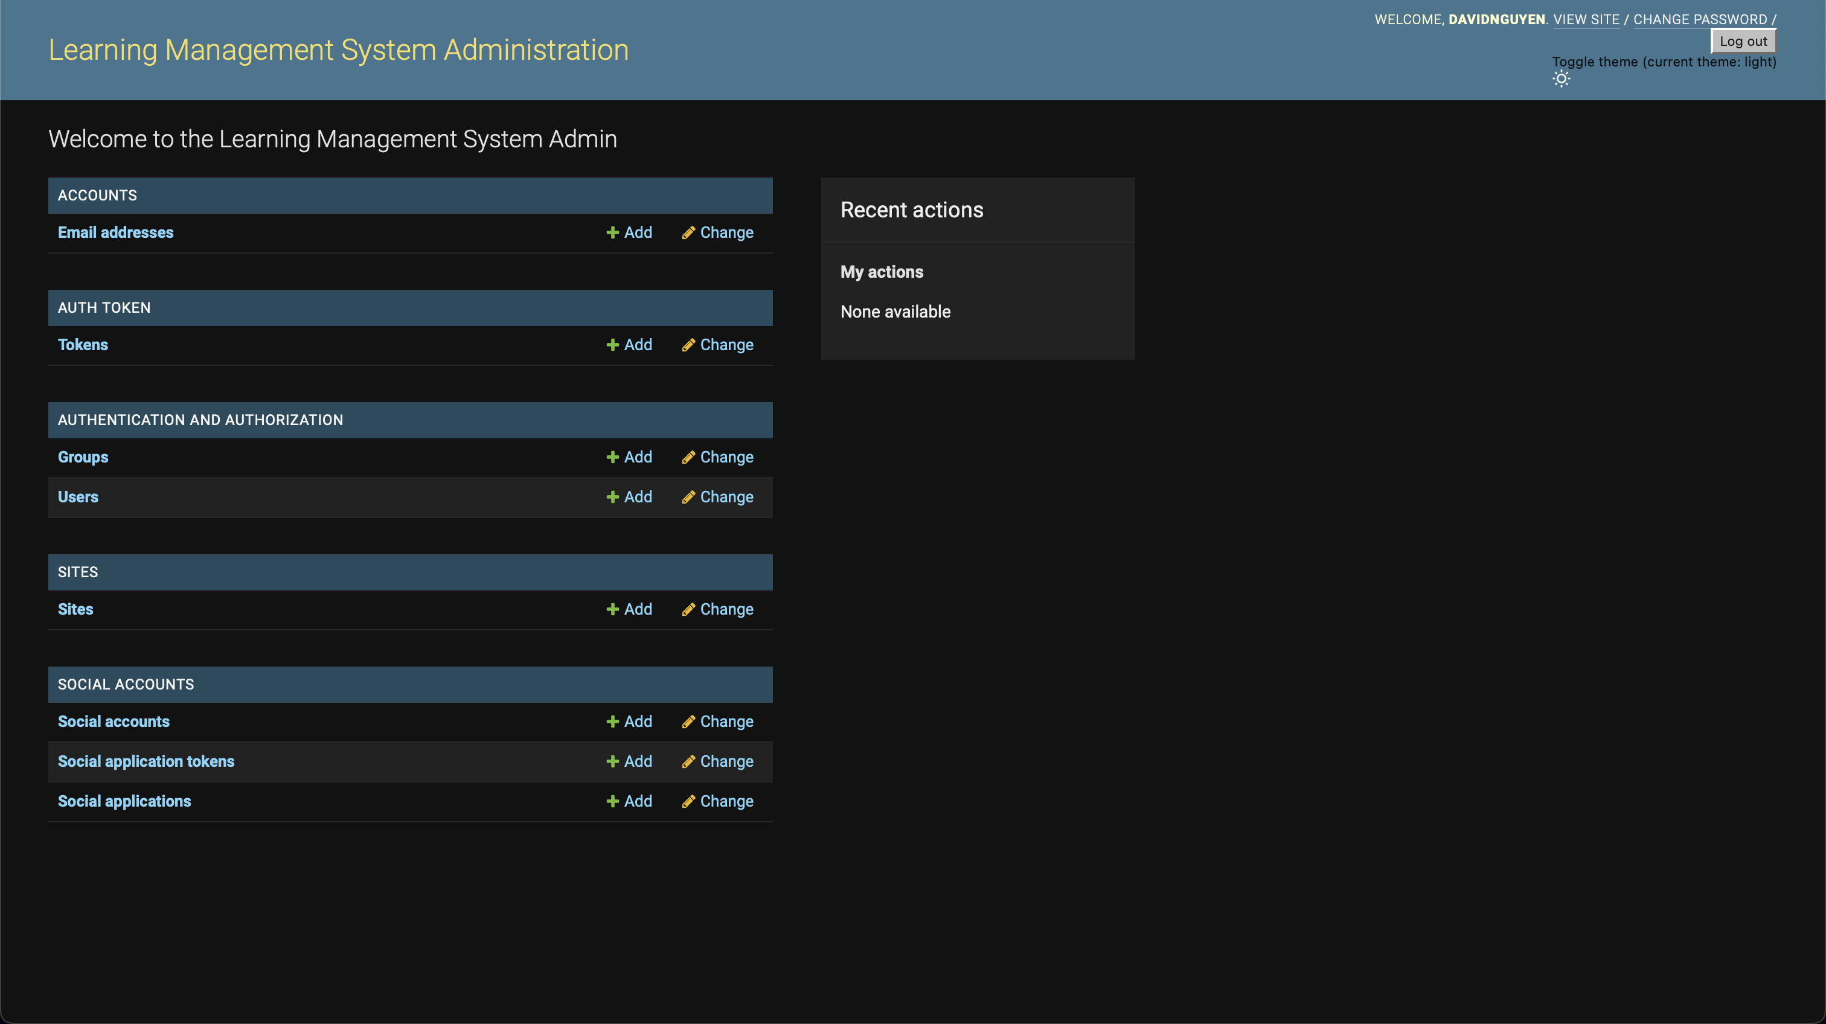Change Sites entries
Screen dimensions: 1826x1024
[x=717, y=609]
